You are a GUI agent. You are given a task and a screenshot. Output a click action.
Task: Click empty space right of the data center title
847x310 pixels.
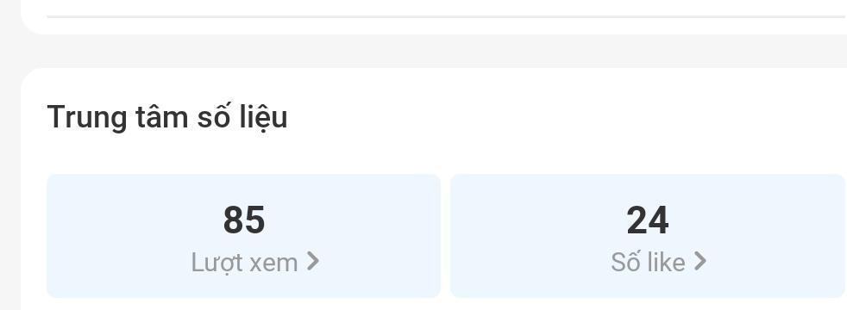point(568,117)
